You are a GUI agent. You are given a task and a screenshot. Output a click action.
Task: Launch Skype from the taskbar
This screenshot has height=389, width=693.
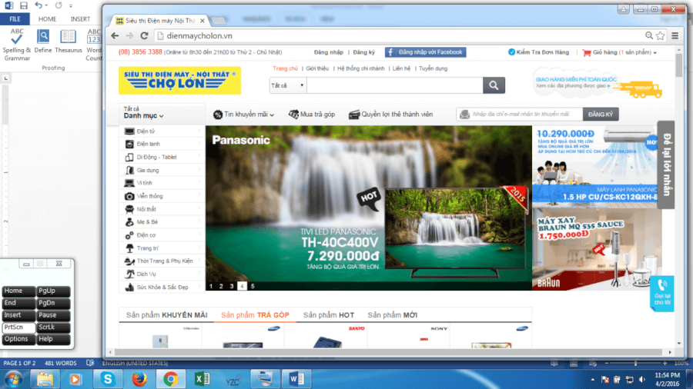click(107, 378)
